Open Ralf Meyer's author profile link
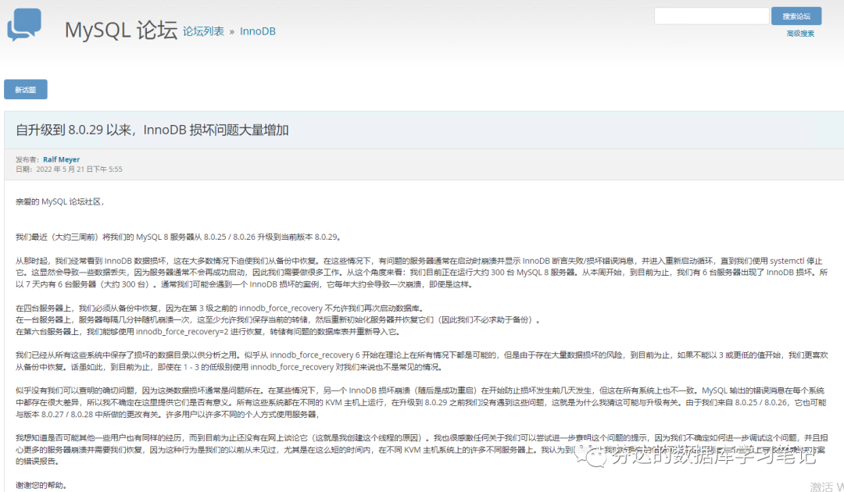 pyautogui.click(x=61, y=159)
